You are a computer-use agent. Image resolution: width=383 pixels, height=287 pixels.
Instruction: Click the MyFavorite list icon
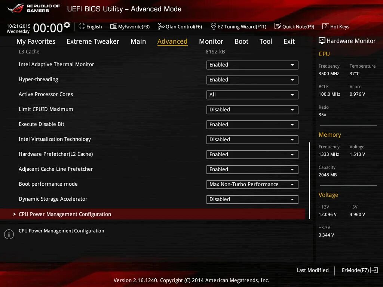(114, 27)
